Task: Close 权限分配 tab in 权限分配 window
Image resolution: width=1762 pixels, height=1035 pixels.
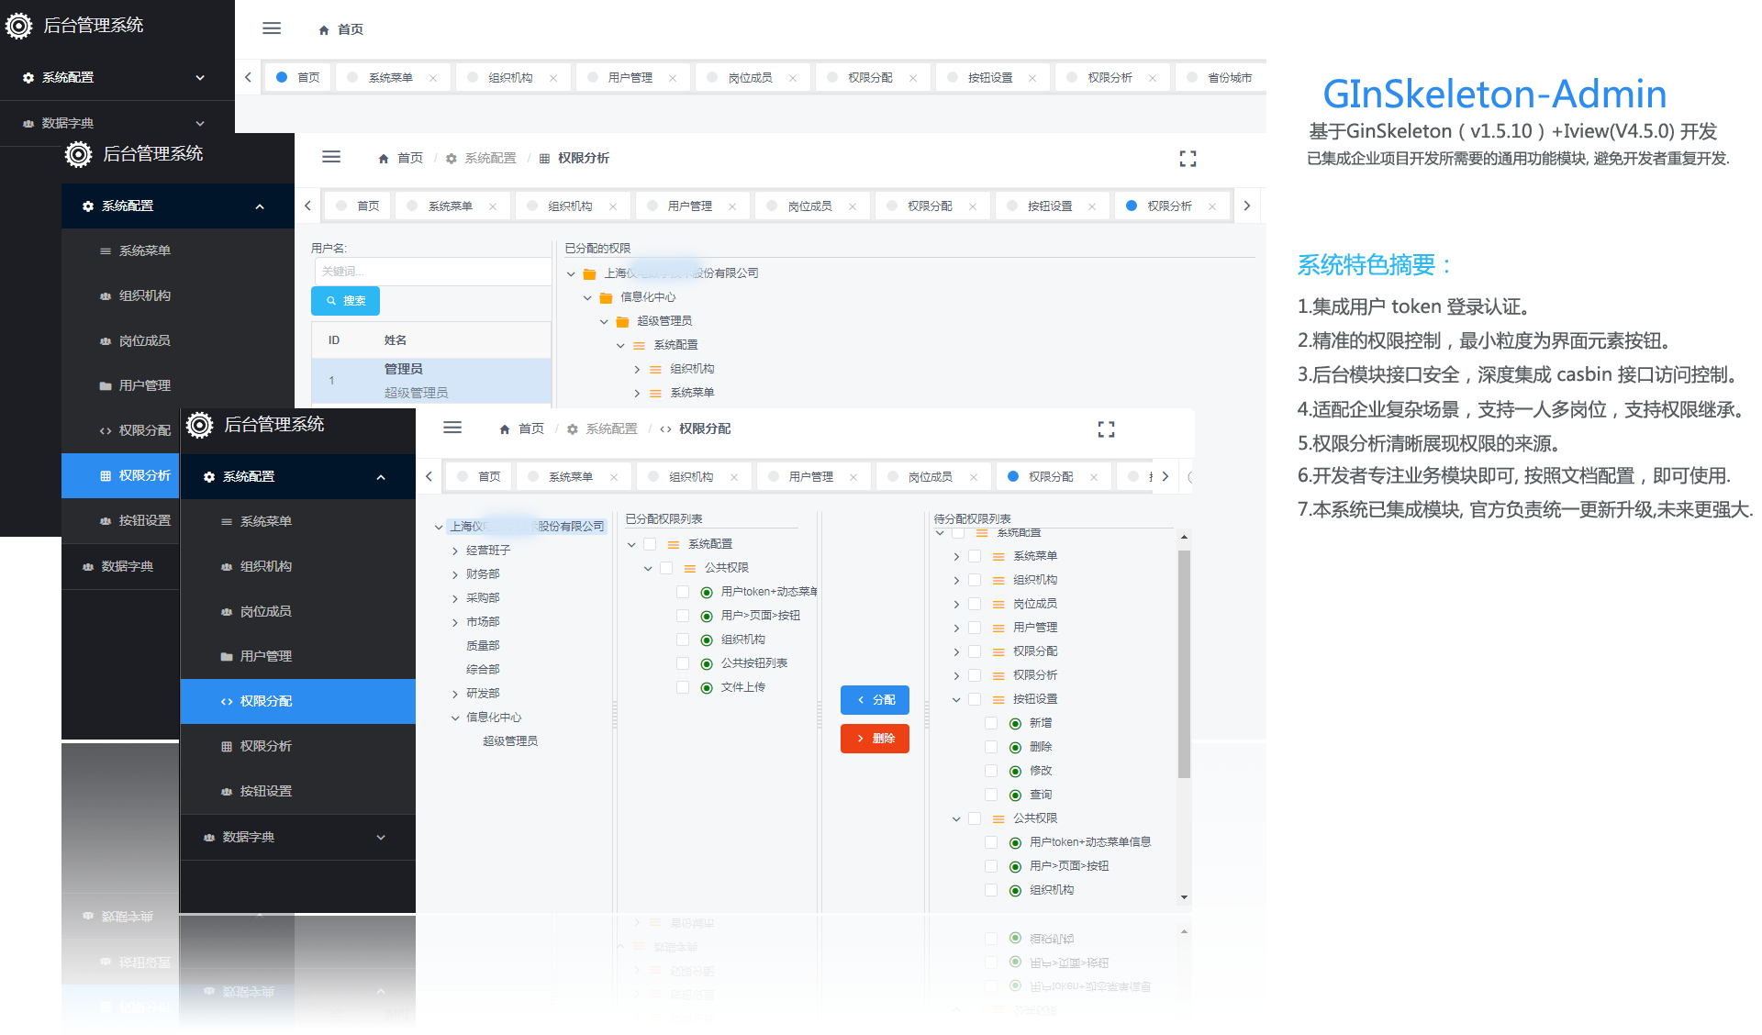Action: [x=1094, y=477]
